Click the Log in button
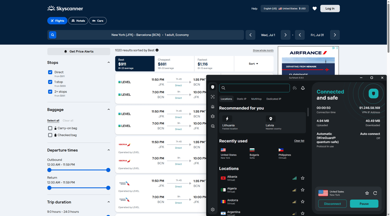The width and height of the screenshot is (390, 216). 330,8
